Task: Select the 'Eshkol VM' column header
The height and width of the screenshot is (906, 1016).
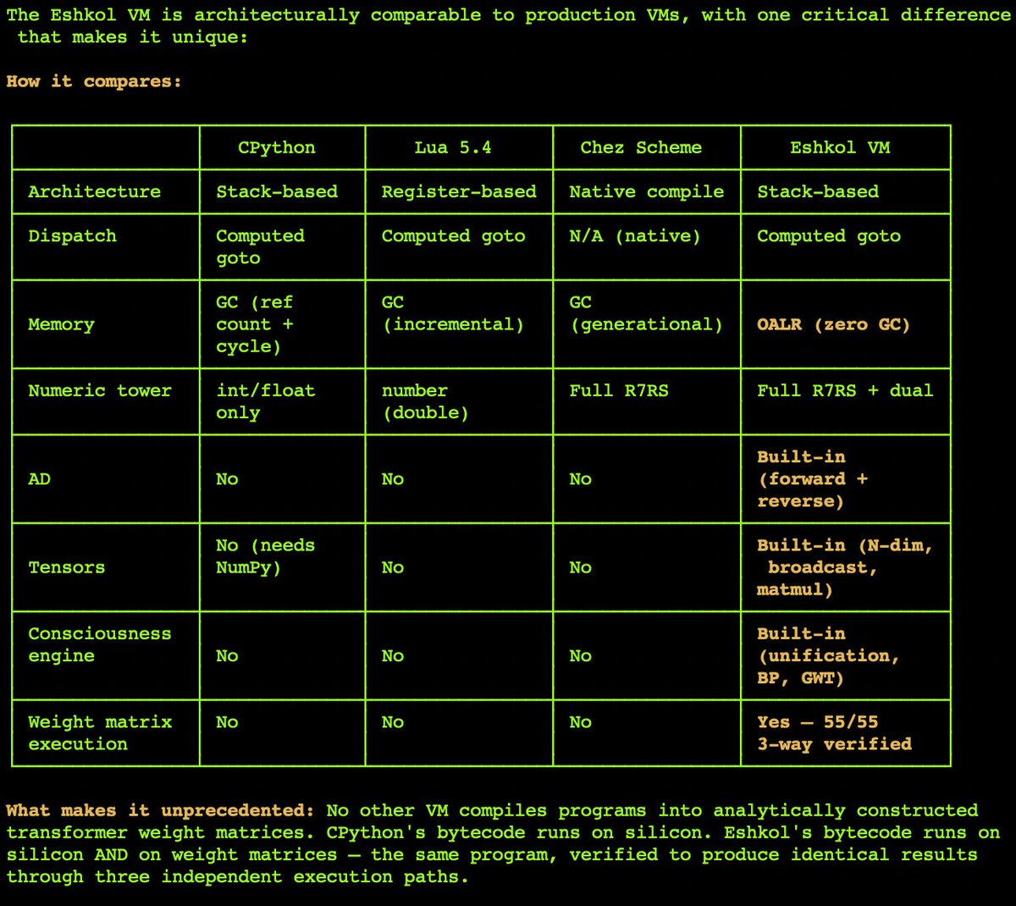Action: [840, 147]
